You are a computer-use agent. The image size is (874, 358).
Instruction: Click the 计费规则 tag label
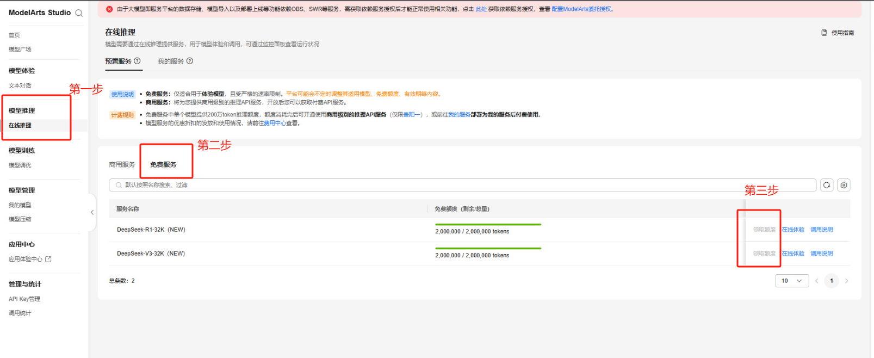coord(122,115)
